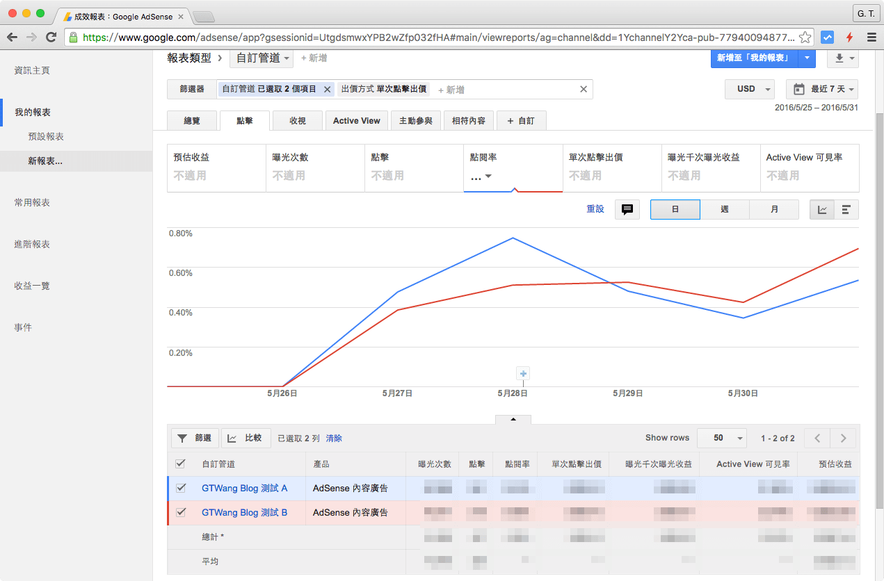Select the 週 weekly view toggle
The width and height of the screenshot is (884, 581).
pyautogui.click(x=724, y=208)
